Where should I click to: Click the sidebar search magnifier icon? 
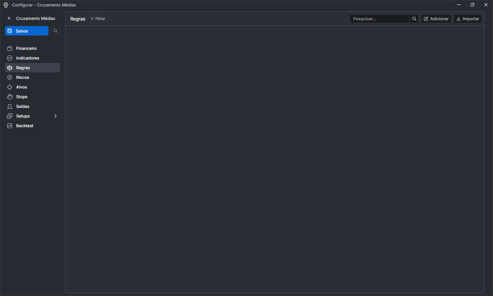tap(55, 31)
